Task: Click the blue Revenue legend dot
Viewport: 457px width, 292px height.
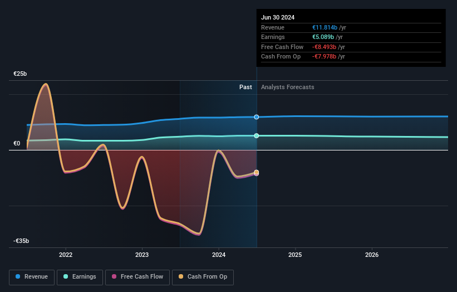Action: click(x=18, y=276)
